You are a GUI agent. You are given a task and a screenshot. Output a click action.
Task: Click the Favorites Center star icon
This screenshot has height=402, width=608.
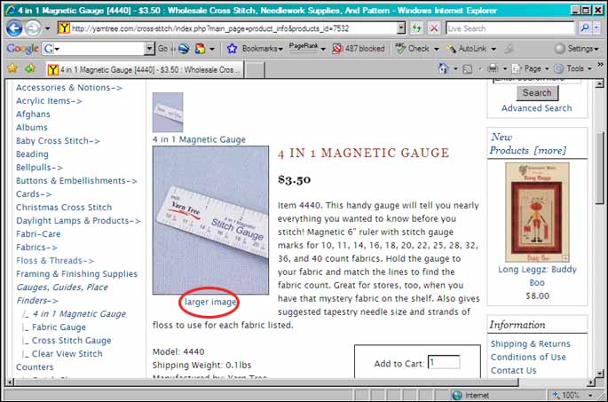click(x=12, y=68)
